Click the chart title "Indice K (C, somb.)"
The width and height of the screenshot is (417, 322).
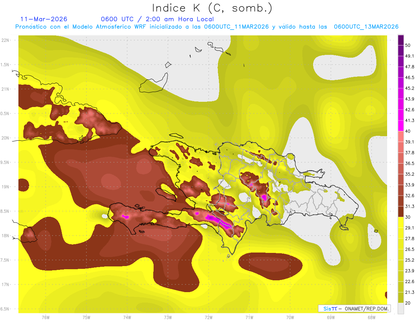tap(212, 8)
